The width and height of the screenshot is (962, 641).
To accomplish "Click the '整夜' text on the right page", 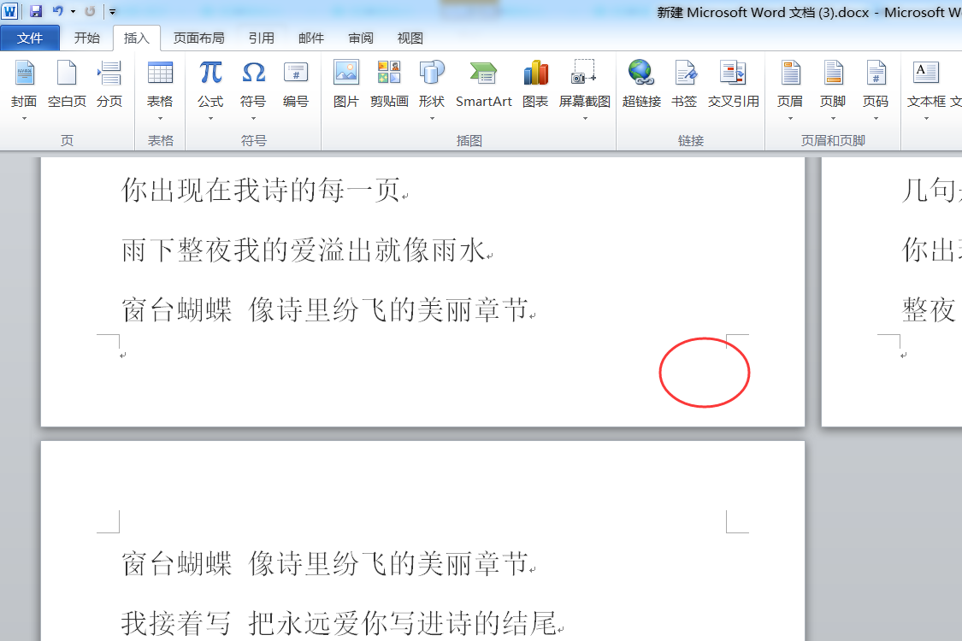I will [x=929, y=309].
